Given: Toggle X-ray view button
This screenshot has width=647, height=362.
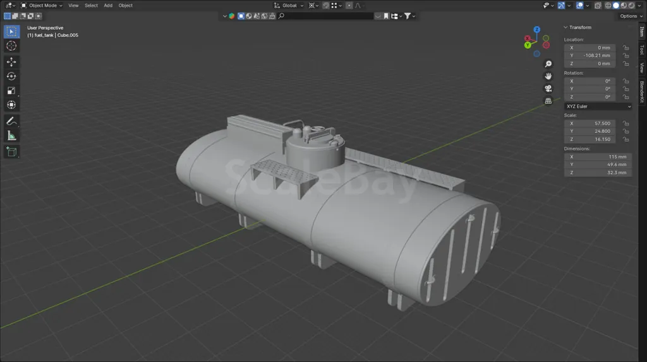Looking at the screenshot, I should tap(598, 5).
